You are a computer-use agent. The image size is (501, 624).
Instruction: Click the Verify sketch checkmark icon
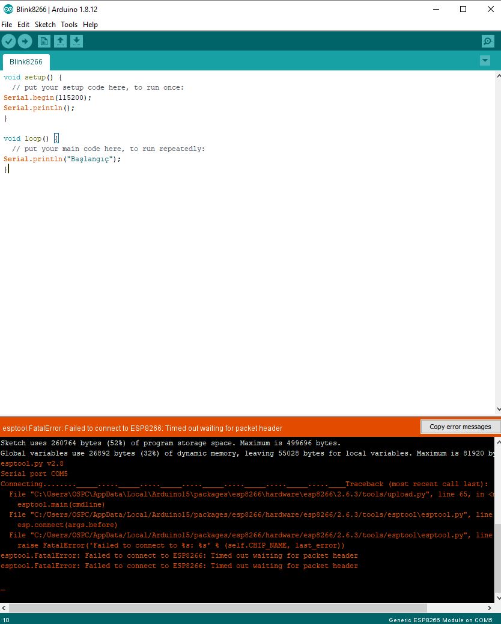coord(9,41)
